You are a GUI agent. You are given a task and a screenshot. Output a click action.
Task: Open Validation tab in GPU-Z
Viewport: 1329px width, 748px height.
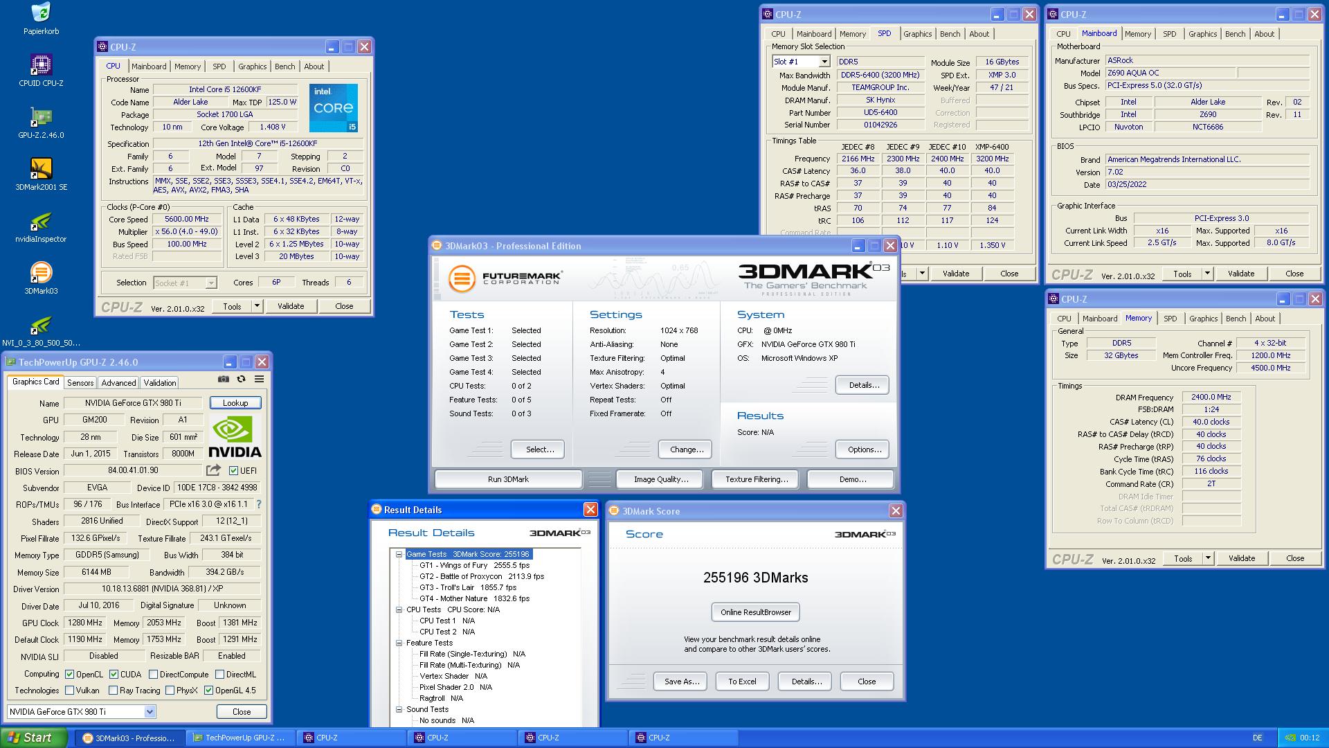point(160,383)
